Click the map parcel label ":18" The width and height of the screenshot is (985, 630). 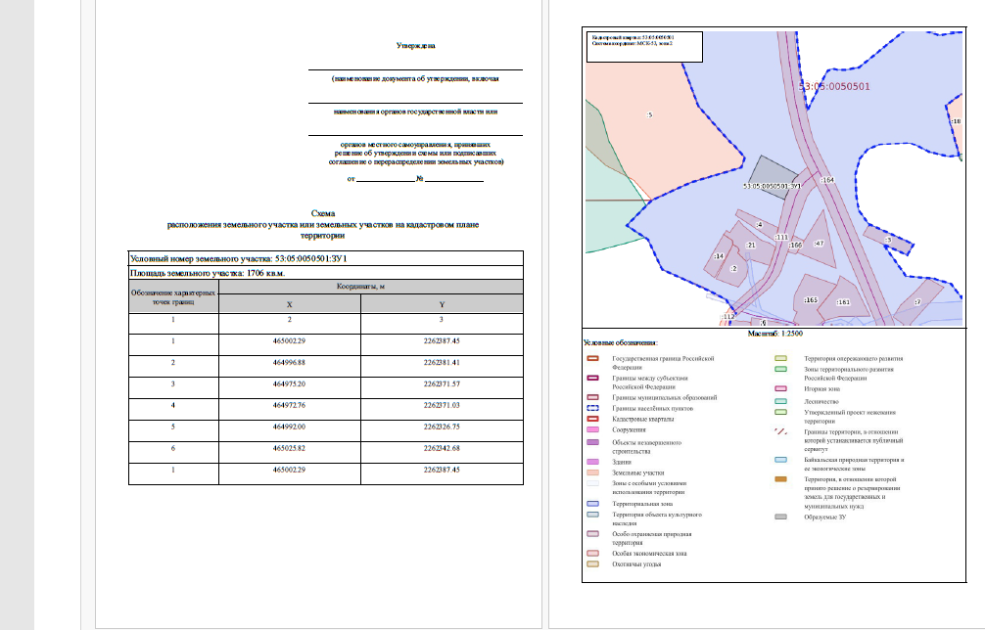pos(956,121)
